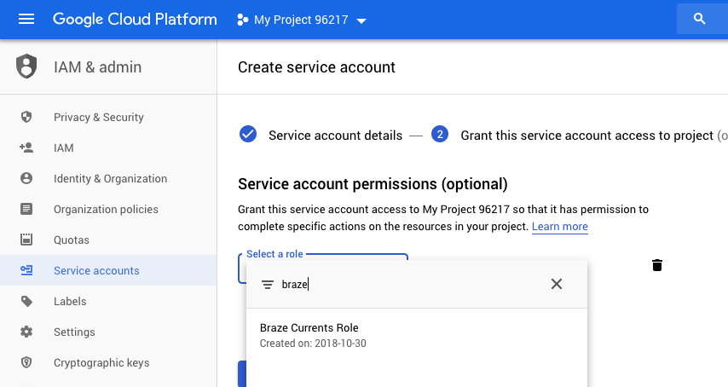Click the search magnifier icon
This screenshot has height=387, width=728.
click(699, 19)
